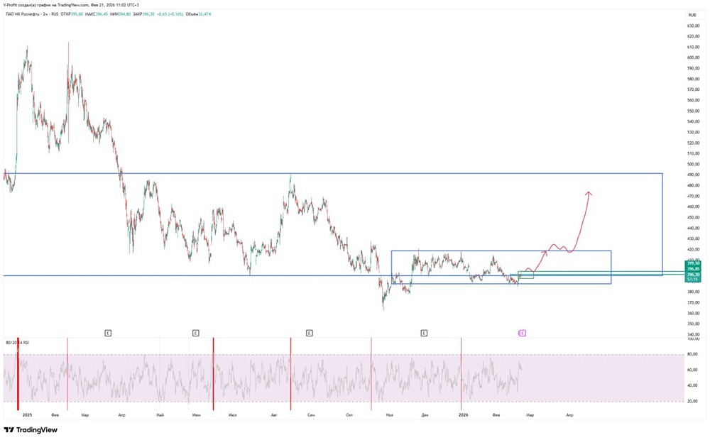Click the Сен label on time axis

pyautogui.click(x=311, y=414)
